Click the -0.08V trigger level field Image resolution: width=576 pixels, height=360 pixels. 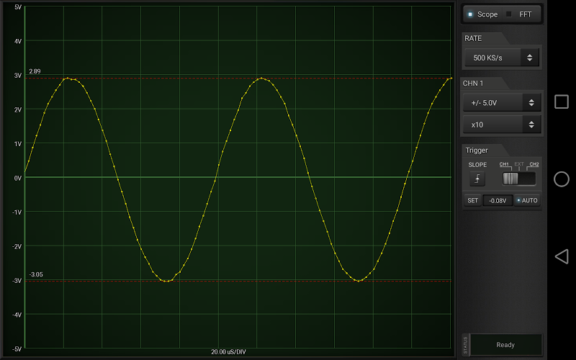pos(497,201)
